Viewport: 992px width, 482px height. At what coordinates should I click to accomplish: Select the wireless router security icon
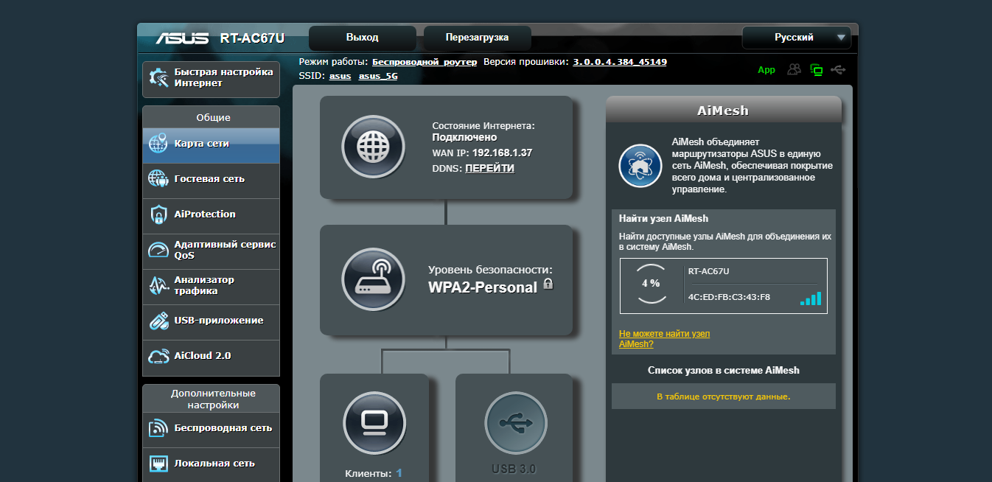tap(373, 279)
